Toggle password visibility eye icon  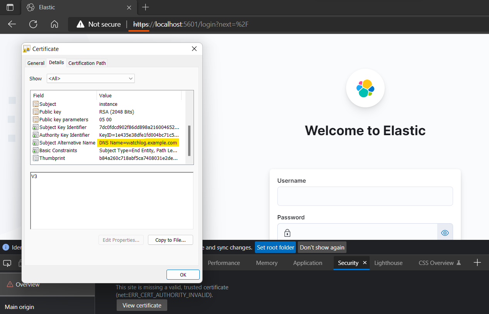click(x=445, y=233)
